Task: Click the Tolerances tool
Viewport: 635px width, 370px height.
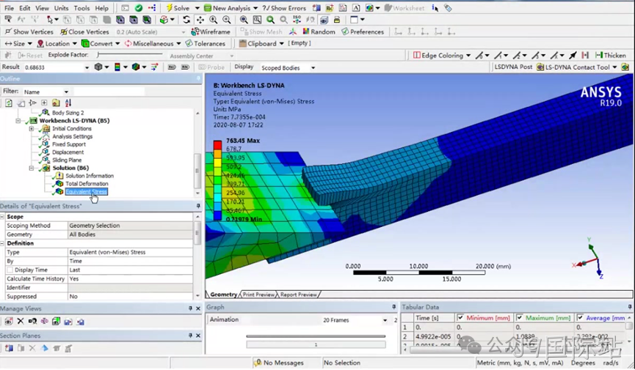Action: [205, 43]
